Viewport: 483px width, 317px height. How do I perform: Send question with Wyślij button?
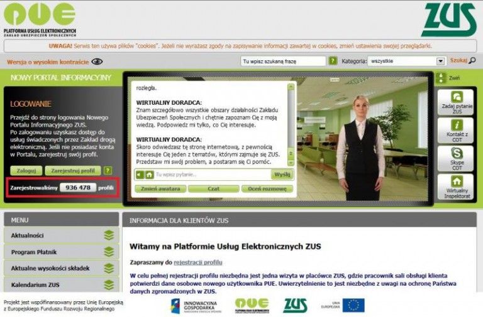coord(282,175)
